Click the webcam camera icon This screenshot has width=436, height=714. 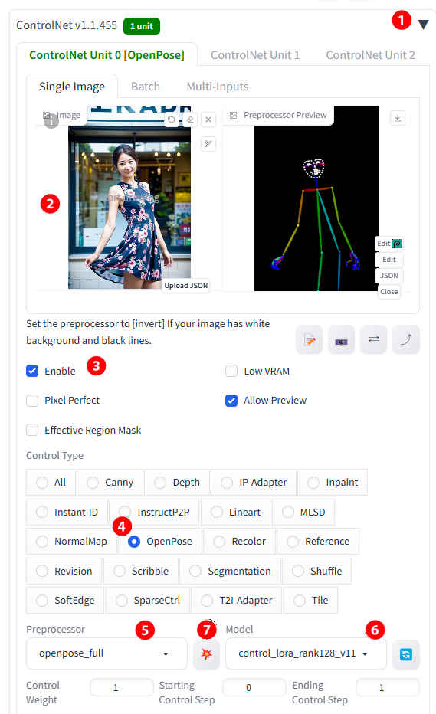coord(341,339)
